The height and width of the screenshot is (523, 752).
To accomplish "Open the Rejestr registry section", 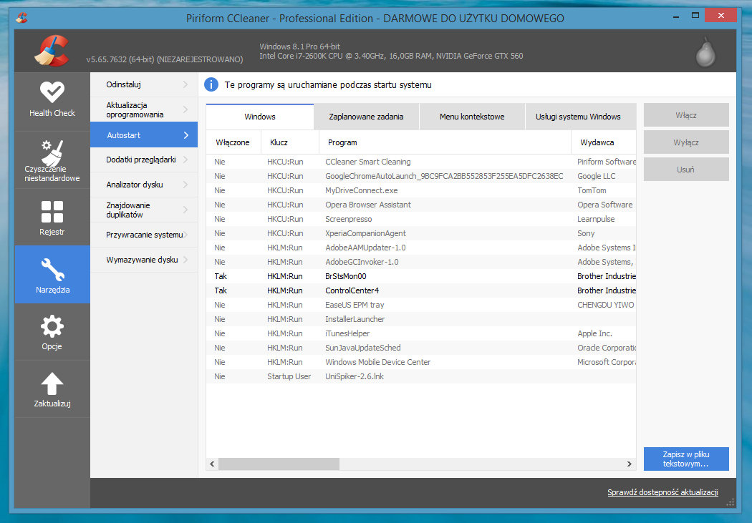I will (x=52, y=217).
